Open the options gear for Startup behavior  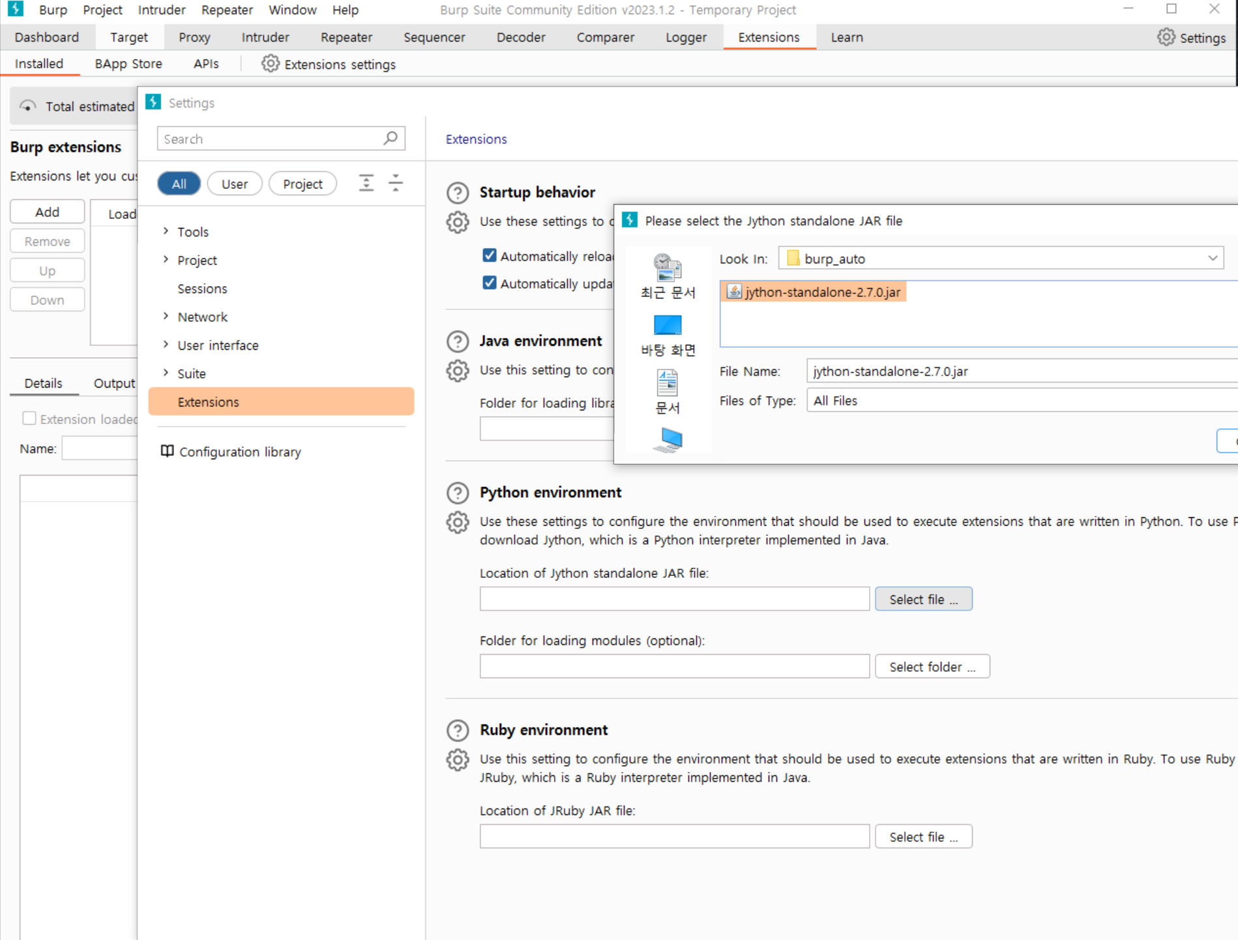click(x=458, y=222)
